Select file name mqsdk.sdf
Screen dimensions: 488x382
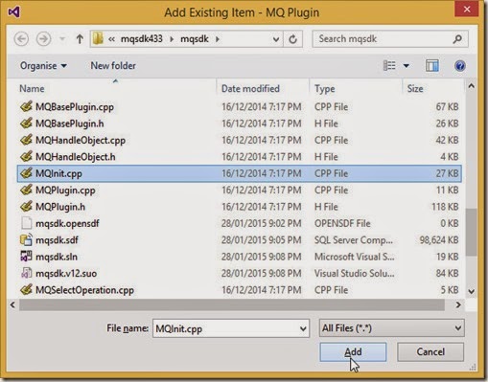point(57,240)
